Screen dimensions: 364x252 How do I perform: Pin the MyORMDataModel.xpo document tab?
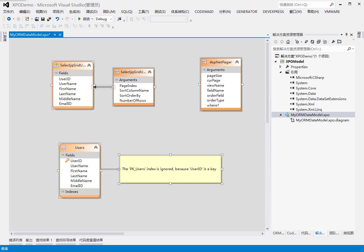[55, 34]
